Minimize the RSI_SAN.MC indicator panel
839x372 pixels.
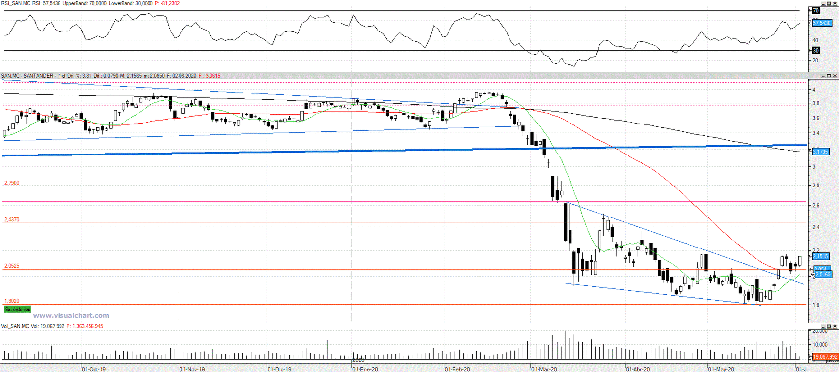click(824, 3)
